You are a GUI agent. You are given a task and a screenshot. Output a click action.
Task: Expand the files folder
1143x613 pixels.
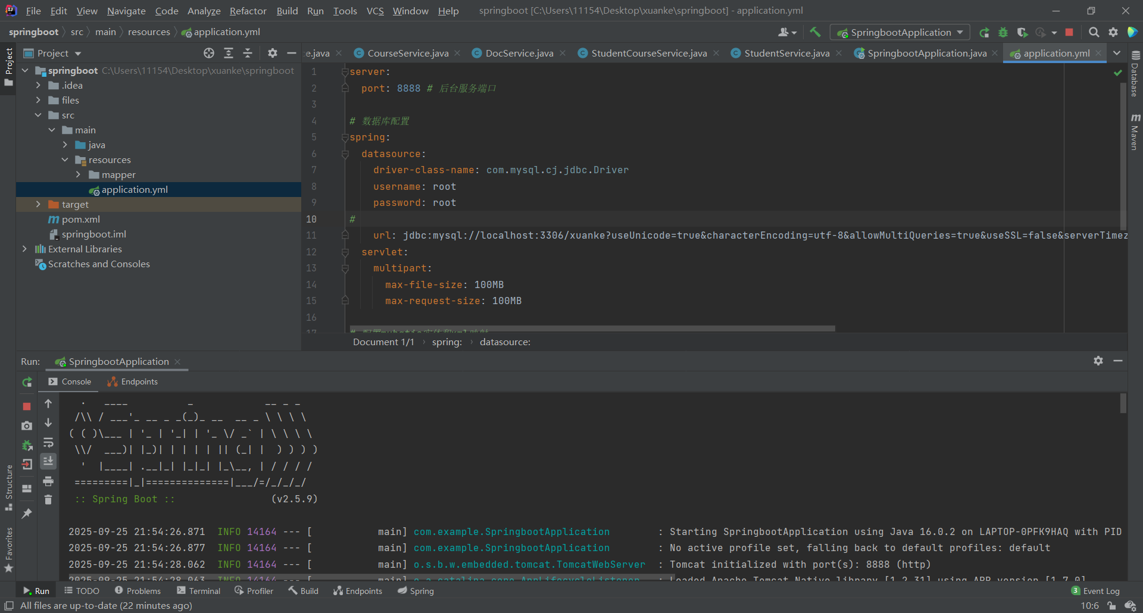point(38,100)
